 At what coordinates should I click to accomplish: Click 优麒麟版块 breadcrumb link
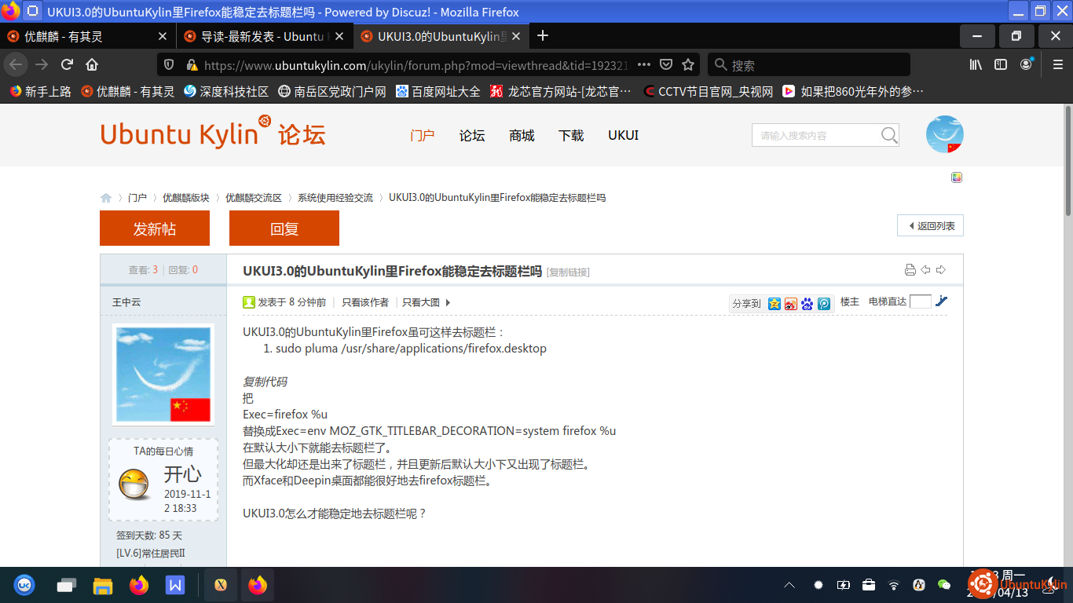click(x=186, y=198)
